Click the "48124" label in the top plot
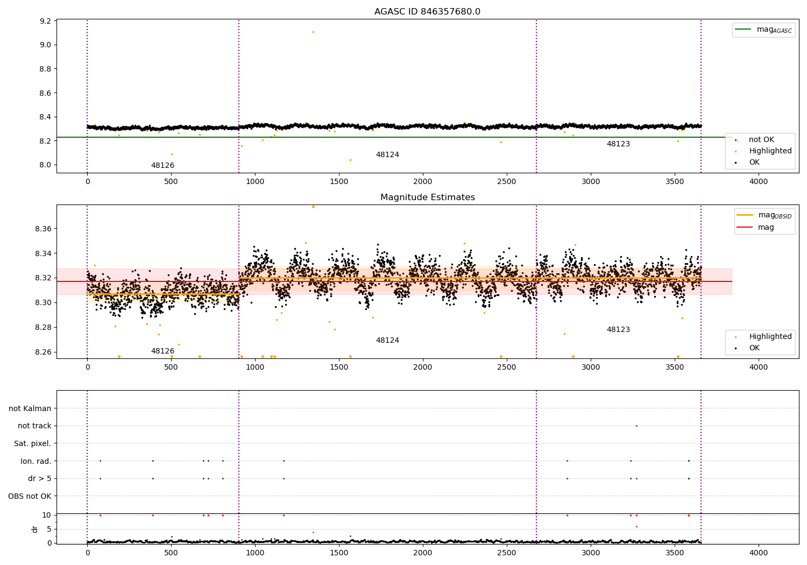This screenshot has width=807, height=565. pyautogui.click(x=387, y=155)
